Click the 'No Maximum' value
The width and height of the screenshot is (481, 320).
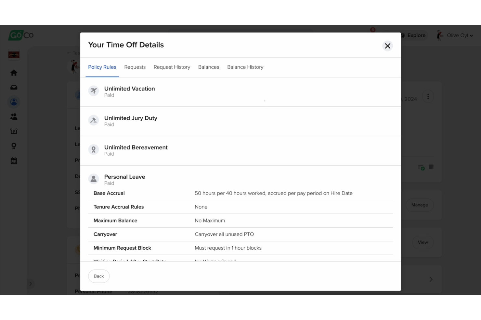pyautogui.click(x=210, y=220)
